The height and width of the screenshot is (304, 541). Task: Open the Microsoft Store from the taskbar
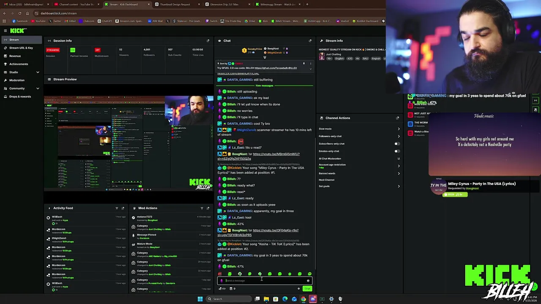[276, 299]
